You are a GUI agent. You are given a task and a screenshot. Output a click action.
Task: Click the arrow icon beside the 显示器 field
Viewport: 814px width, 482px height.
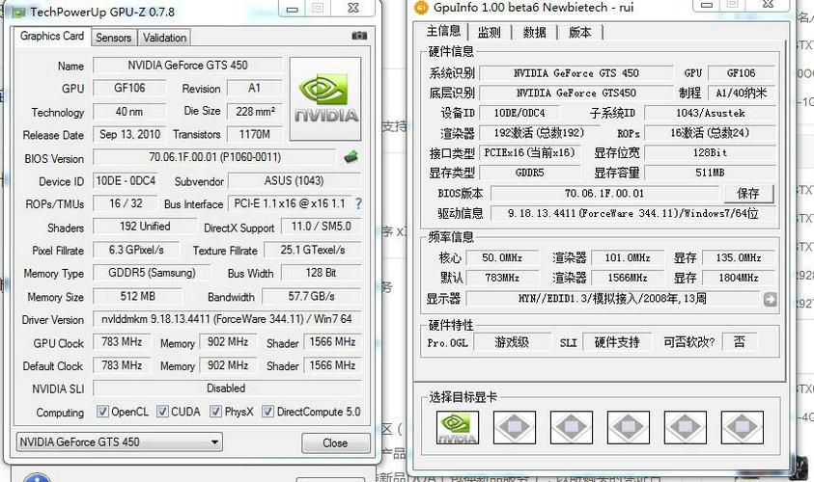770,299
